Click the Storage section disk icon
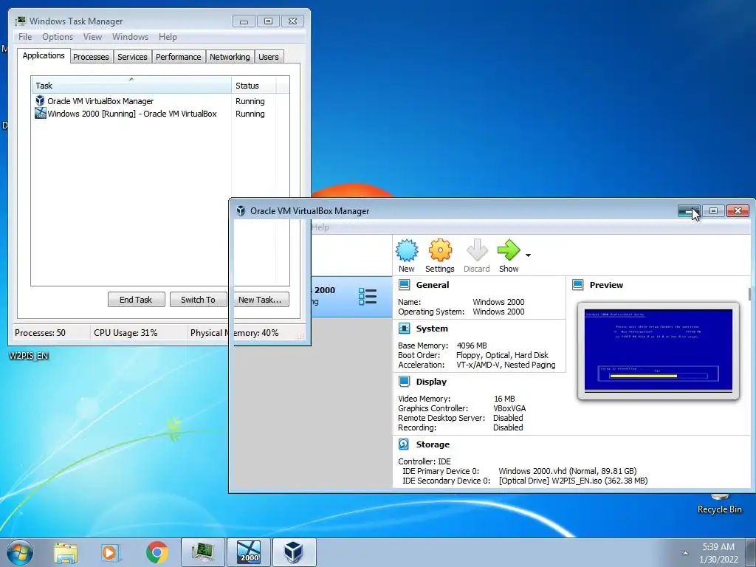Screen dimensions: 756x567 point(404,444)
